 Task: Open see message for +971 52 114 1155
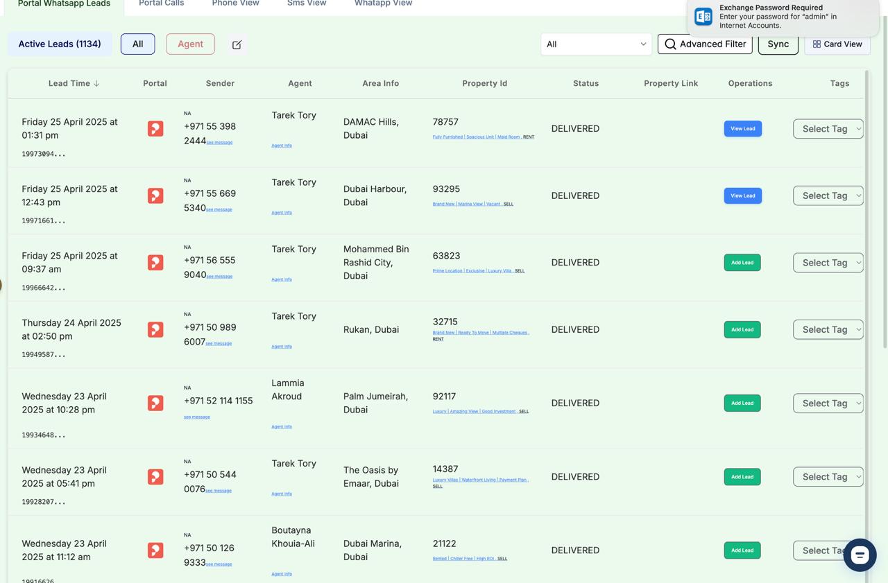click(x=197, y=417)
